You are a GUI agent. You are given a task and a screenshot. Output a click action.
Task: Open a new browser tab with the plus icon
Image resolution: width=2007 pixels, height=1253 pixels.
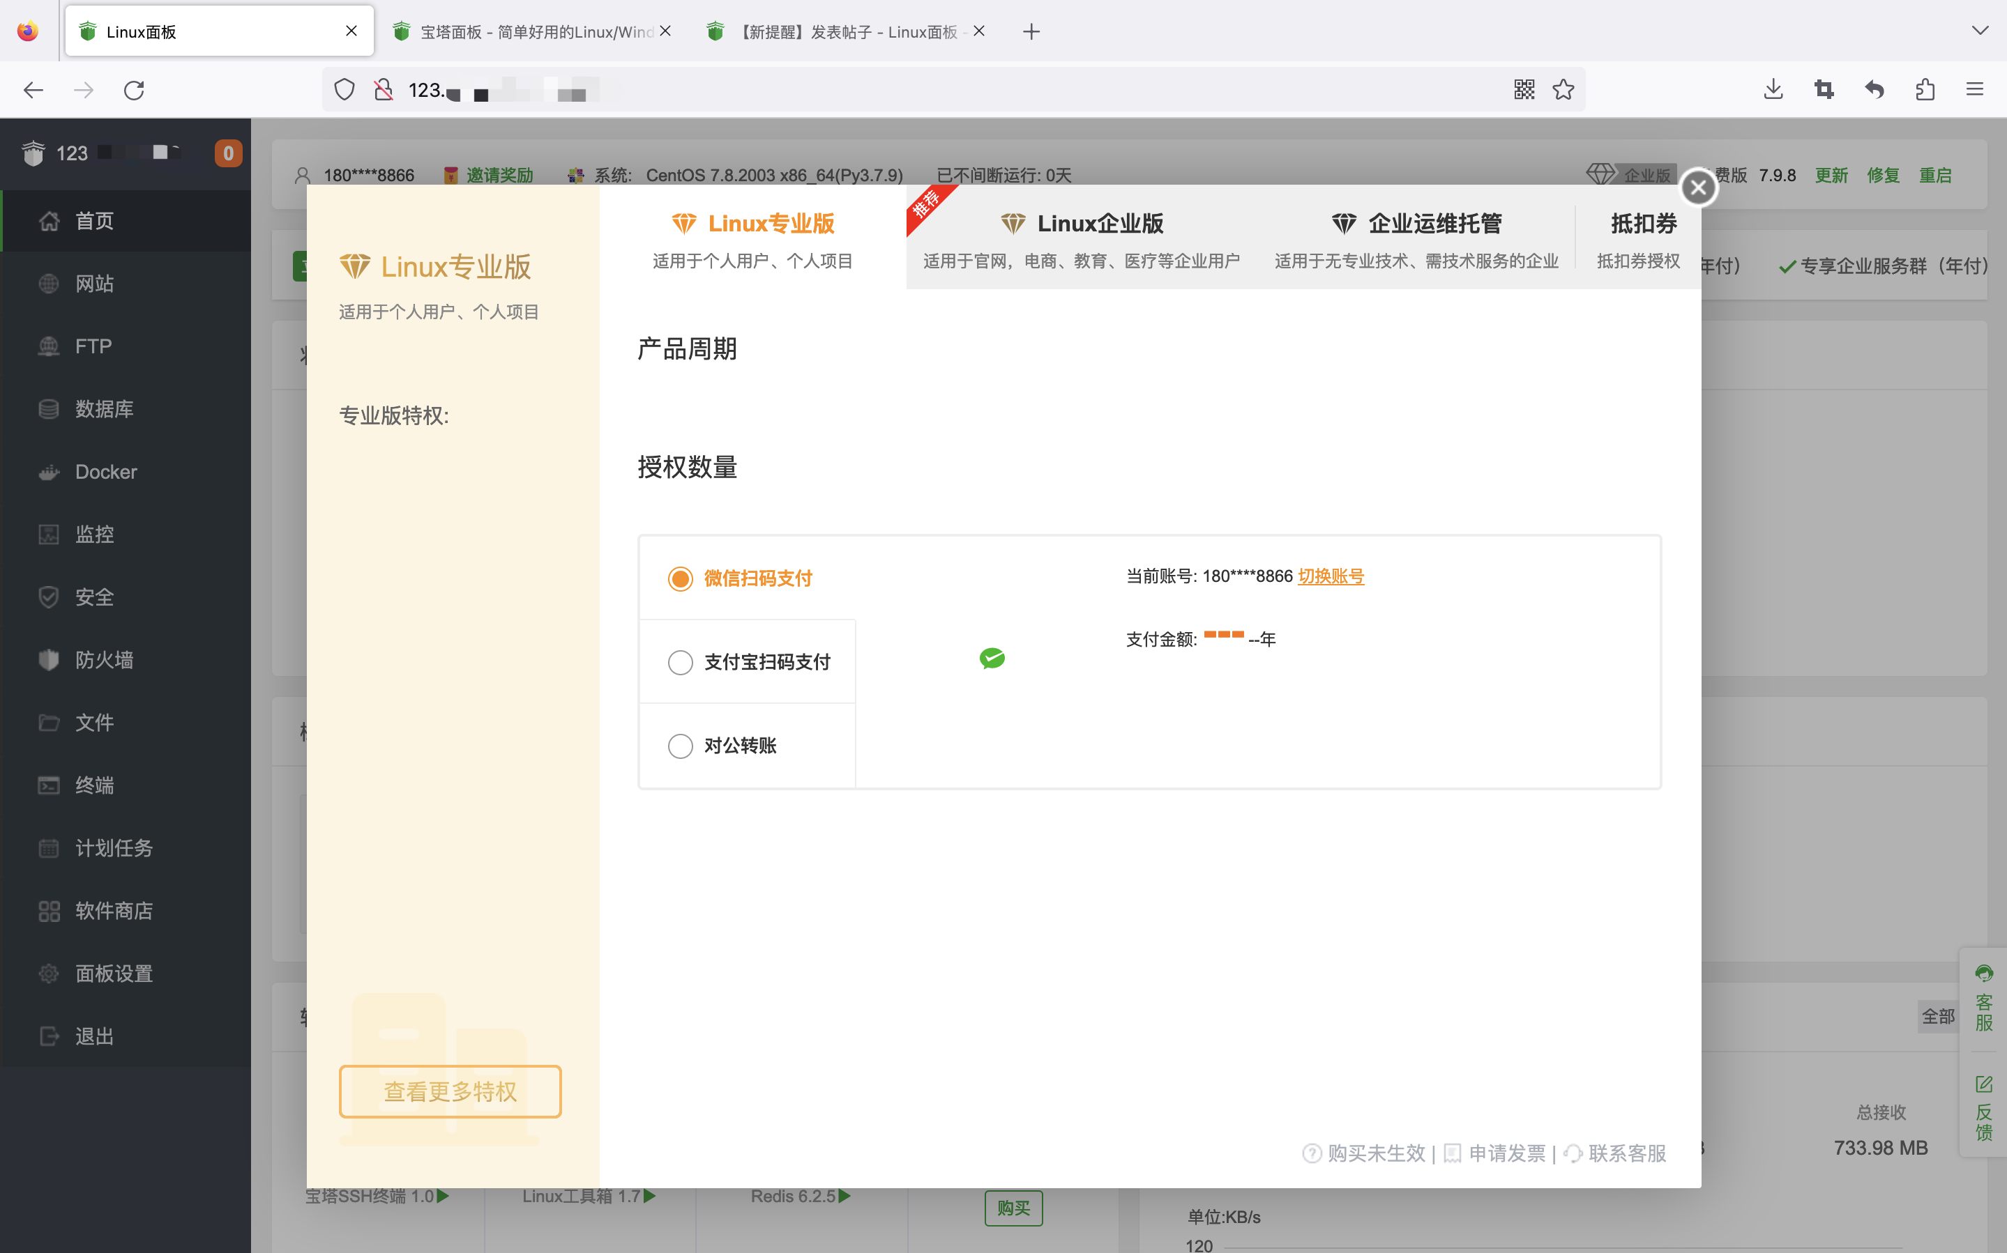pyautogui.click(x=1031, y=31)
